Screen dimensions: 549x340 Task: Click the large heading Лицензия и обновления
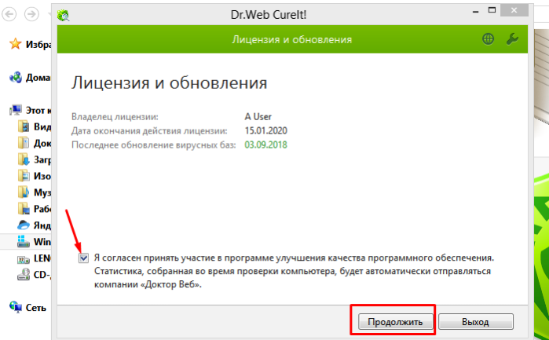[x=170, y=83]
